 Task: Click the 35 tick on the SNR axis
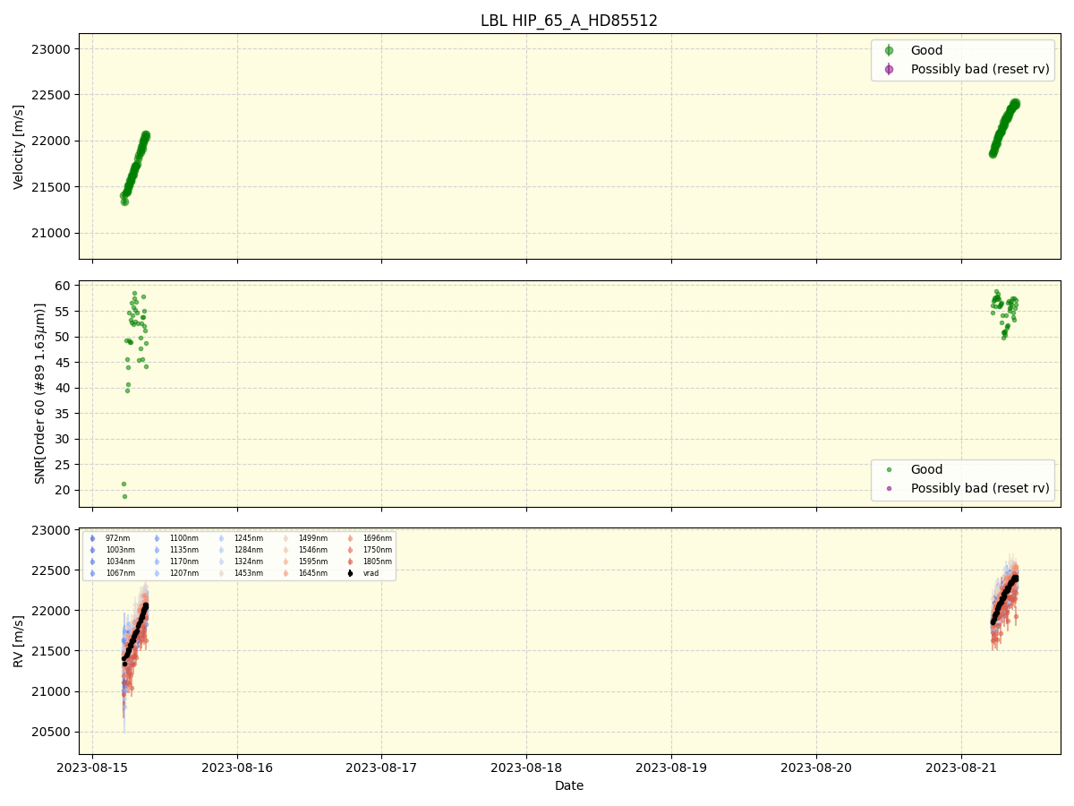coord(64,413)
